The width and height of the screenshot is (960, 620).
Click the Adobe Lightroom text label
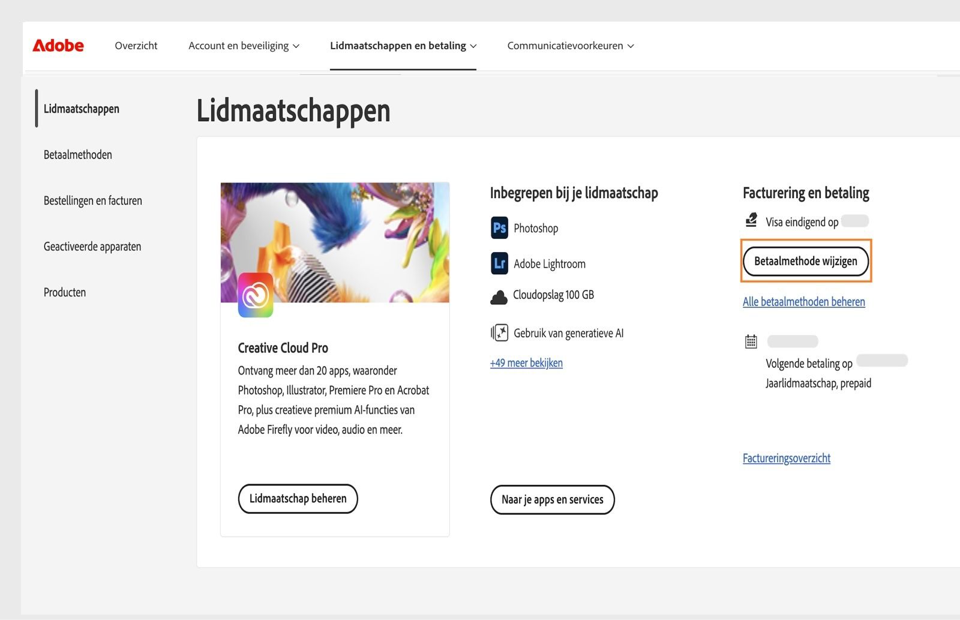pos(550,264)
